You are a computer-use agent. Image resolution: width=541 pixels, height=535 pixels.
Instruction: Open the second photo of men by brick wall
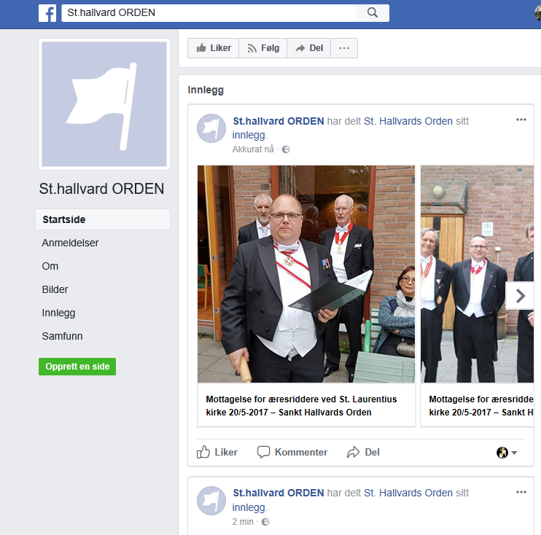coord(477,274)
